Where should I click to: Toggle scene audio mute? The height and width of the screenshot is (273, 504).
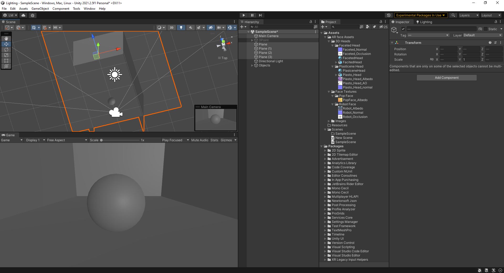tap(190, 28)
